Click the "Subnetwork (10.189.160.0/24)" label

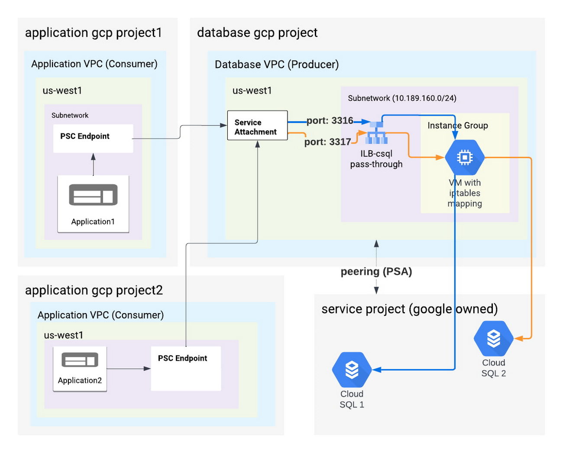click(x=402, y=98)
